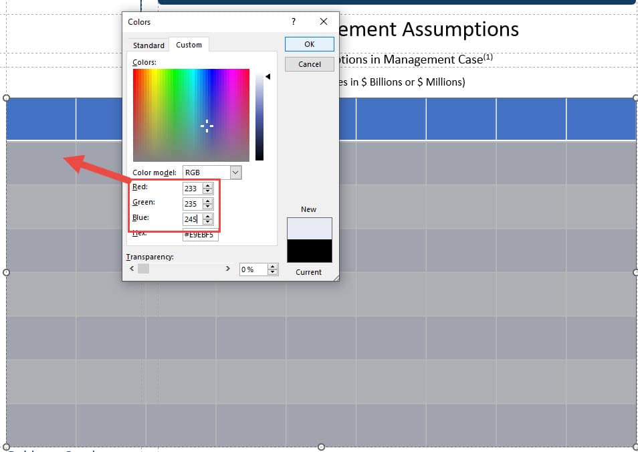This screenshot has height=452, width=638.
Task: Switch to the Standard tab
Action: [x=147, y=45]
